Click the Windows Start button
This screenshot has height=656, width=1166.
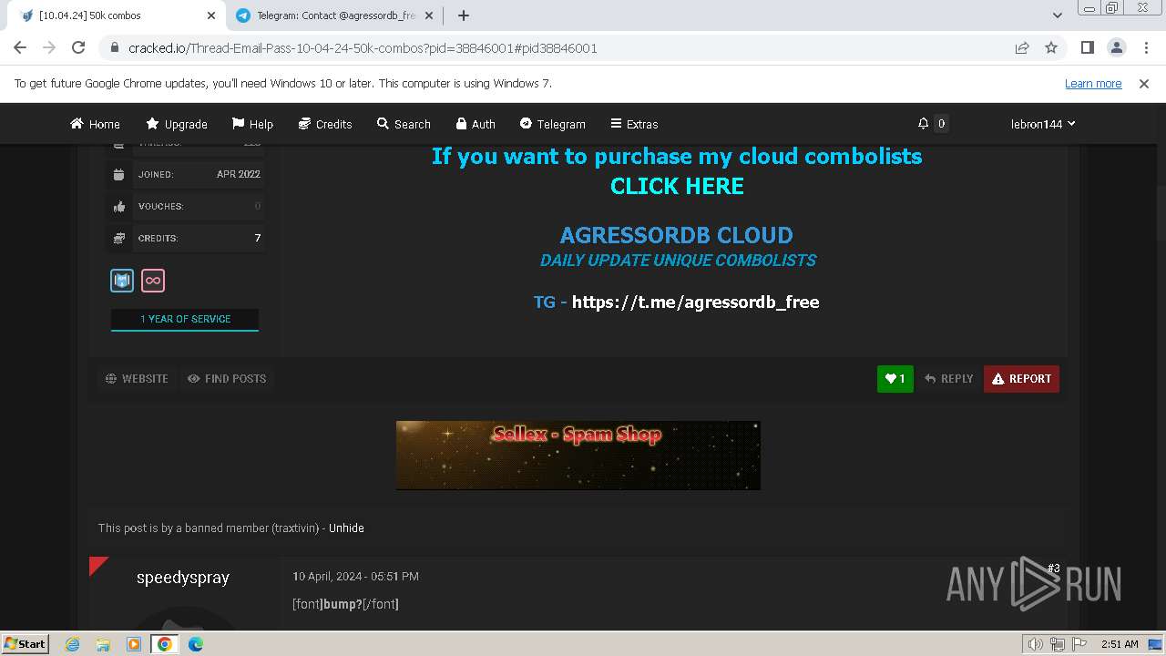(x=25, y=644)
